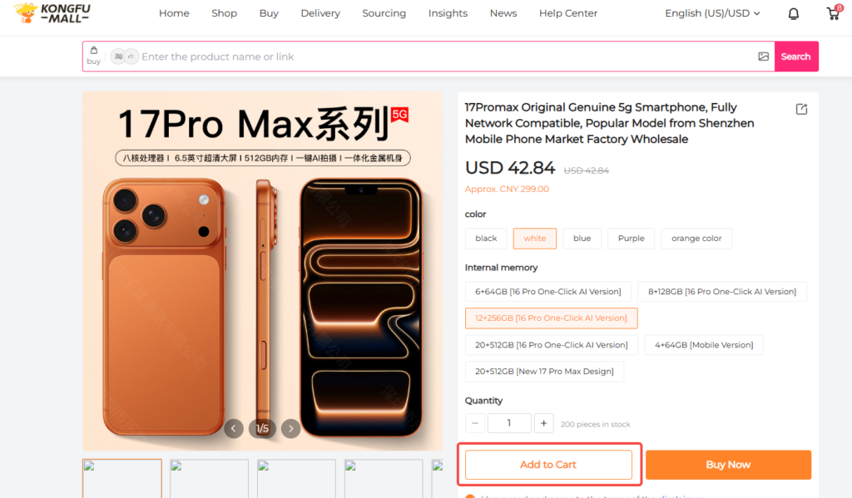This screenshot has height=498, width=852.
Task: Decrease quantity with minus button
Action: [x=475, y=423]
